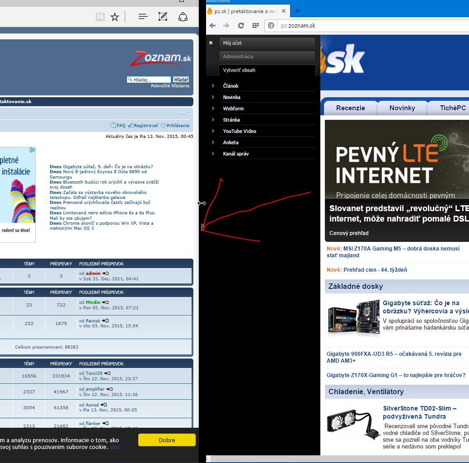Accept cookies with the Dobre button

point(167,440)
